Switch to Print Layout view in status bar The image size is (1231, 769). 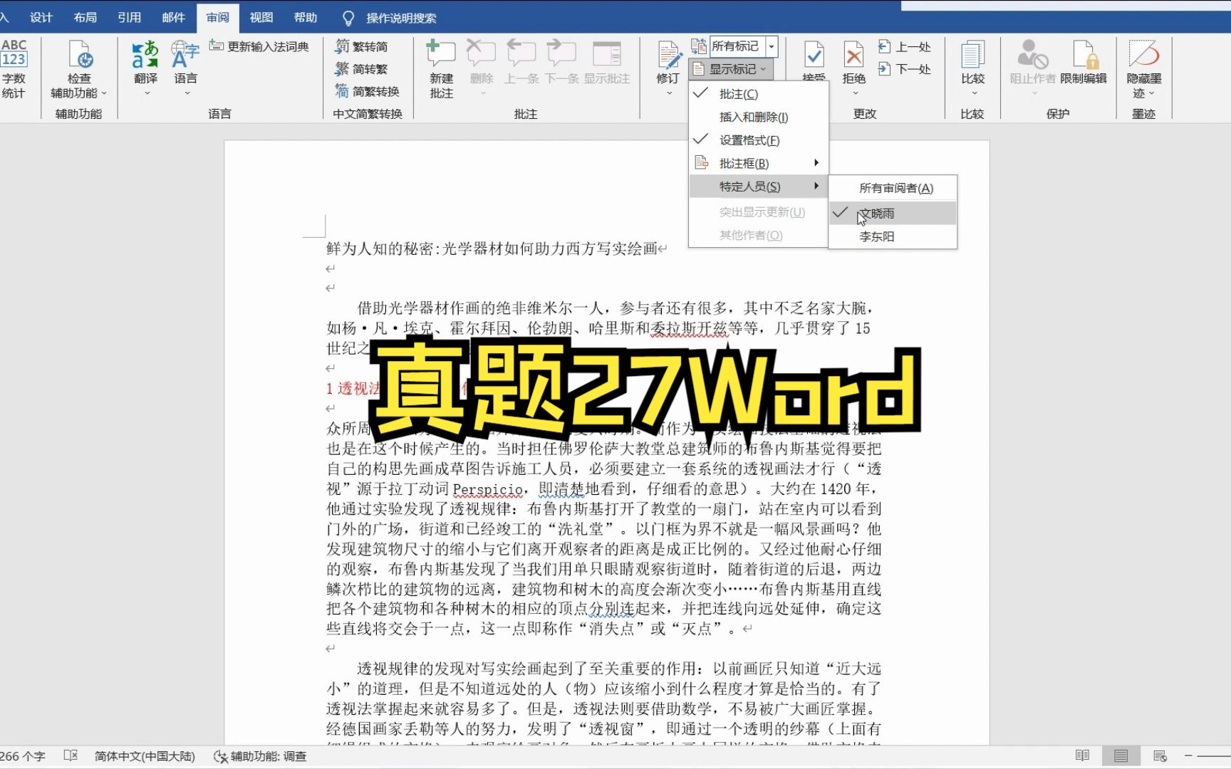[1121, 755]
